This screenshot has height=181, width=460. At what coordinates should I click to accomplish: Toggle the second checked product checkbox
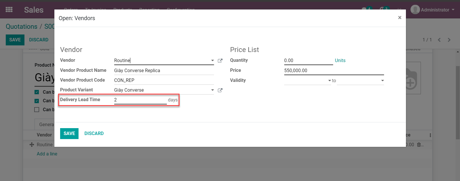click(37, 101)
